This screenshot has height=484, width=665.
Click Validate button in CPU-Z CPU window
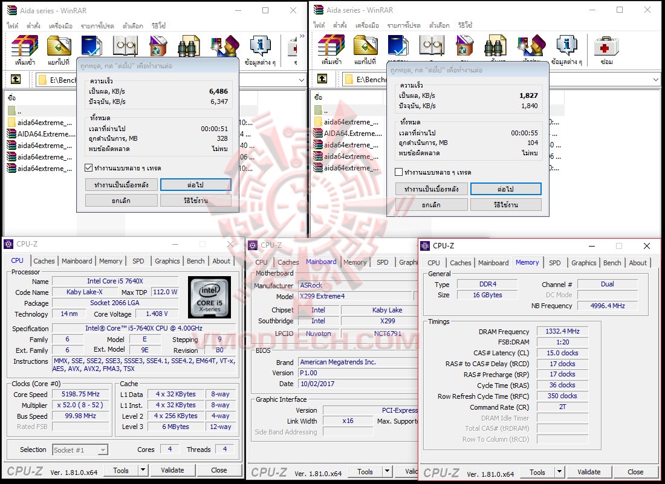tap(172, 470)
